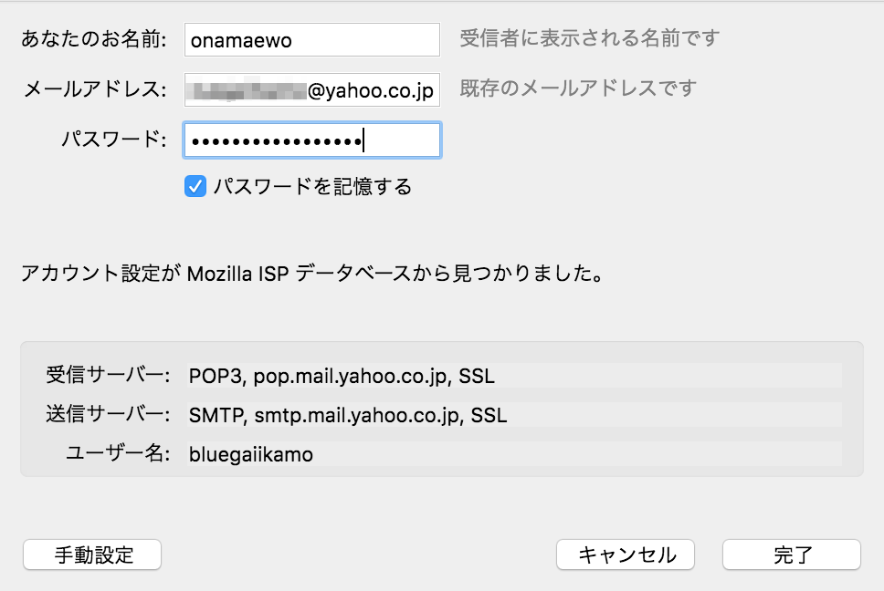Click the あなたのお名前 label
This screenshot has height=591, width=884.
click(x=94, y=39)
